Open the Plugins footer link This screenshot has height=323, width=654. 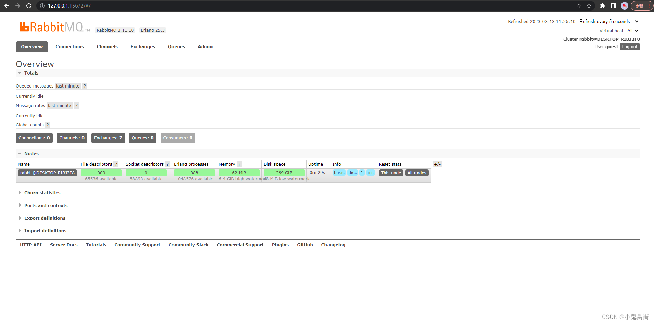click(x=281, y=245)
